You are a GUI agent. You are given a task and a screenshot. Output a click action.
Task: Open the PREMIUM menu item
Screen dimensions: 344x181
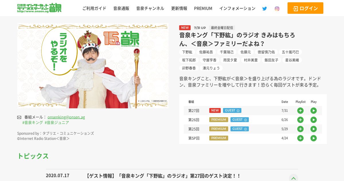click(203, 8)
